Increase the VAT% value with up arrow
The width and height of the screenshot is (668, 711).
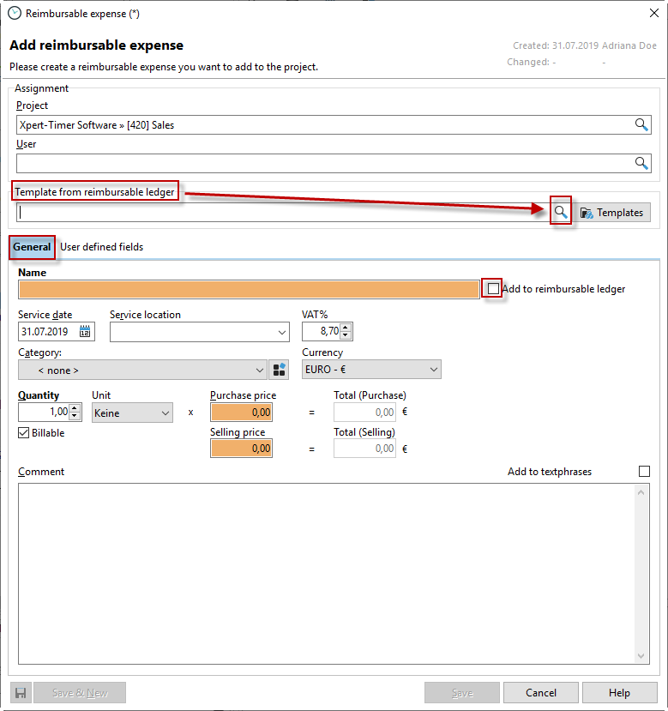[x=345, y=327]
